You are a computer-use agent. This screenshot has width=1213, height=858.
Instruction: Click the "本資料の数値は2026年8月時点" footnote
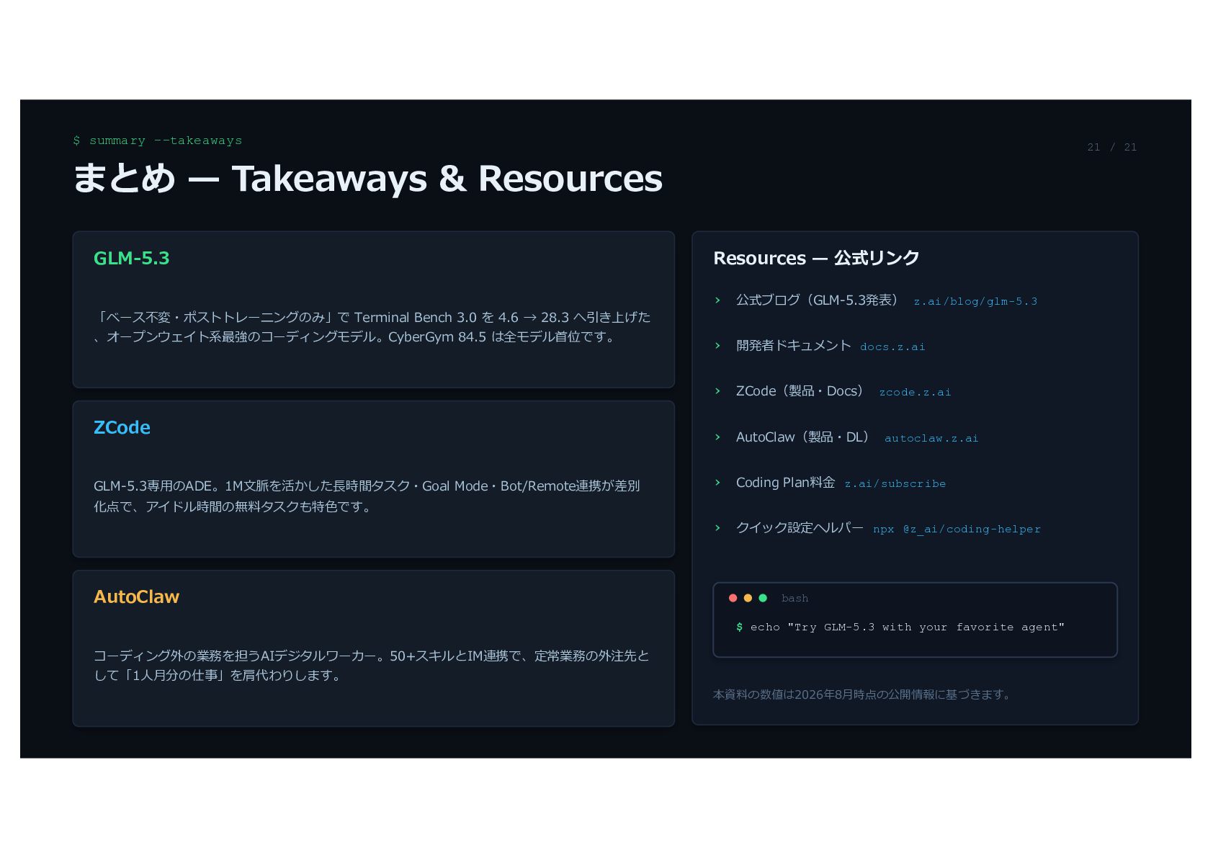pyautogui.click(x=862, y=694)
